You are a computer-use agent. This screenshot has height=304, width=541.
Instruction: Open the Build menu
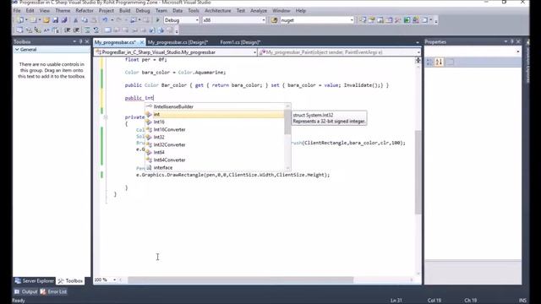125,11
